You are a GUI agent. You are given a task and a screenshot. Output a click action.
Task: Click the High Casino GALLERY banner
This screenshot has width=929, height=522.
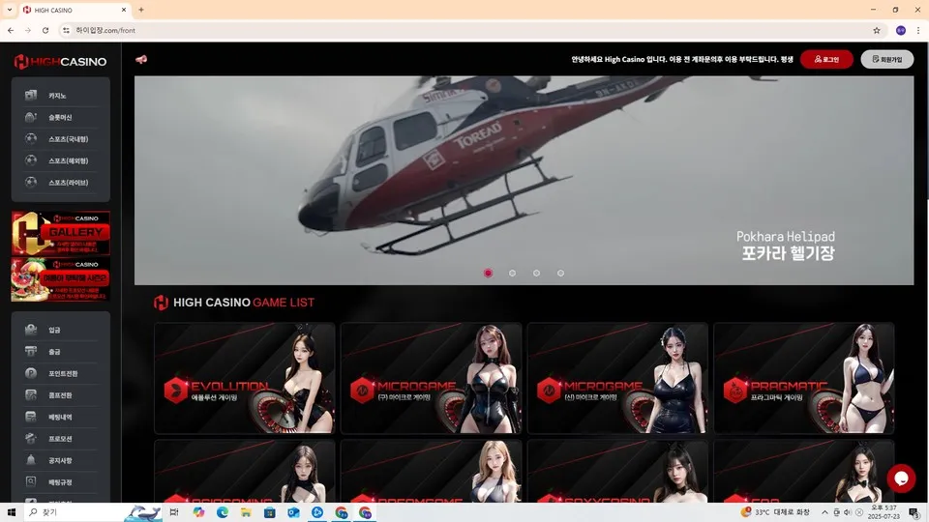[60, 233]
